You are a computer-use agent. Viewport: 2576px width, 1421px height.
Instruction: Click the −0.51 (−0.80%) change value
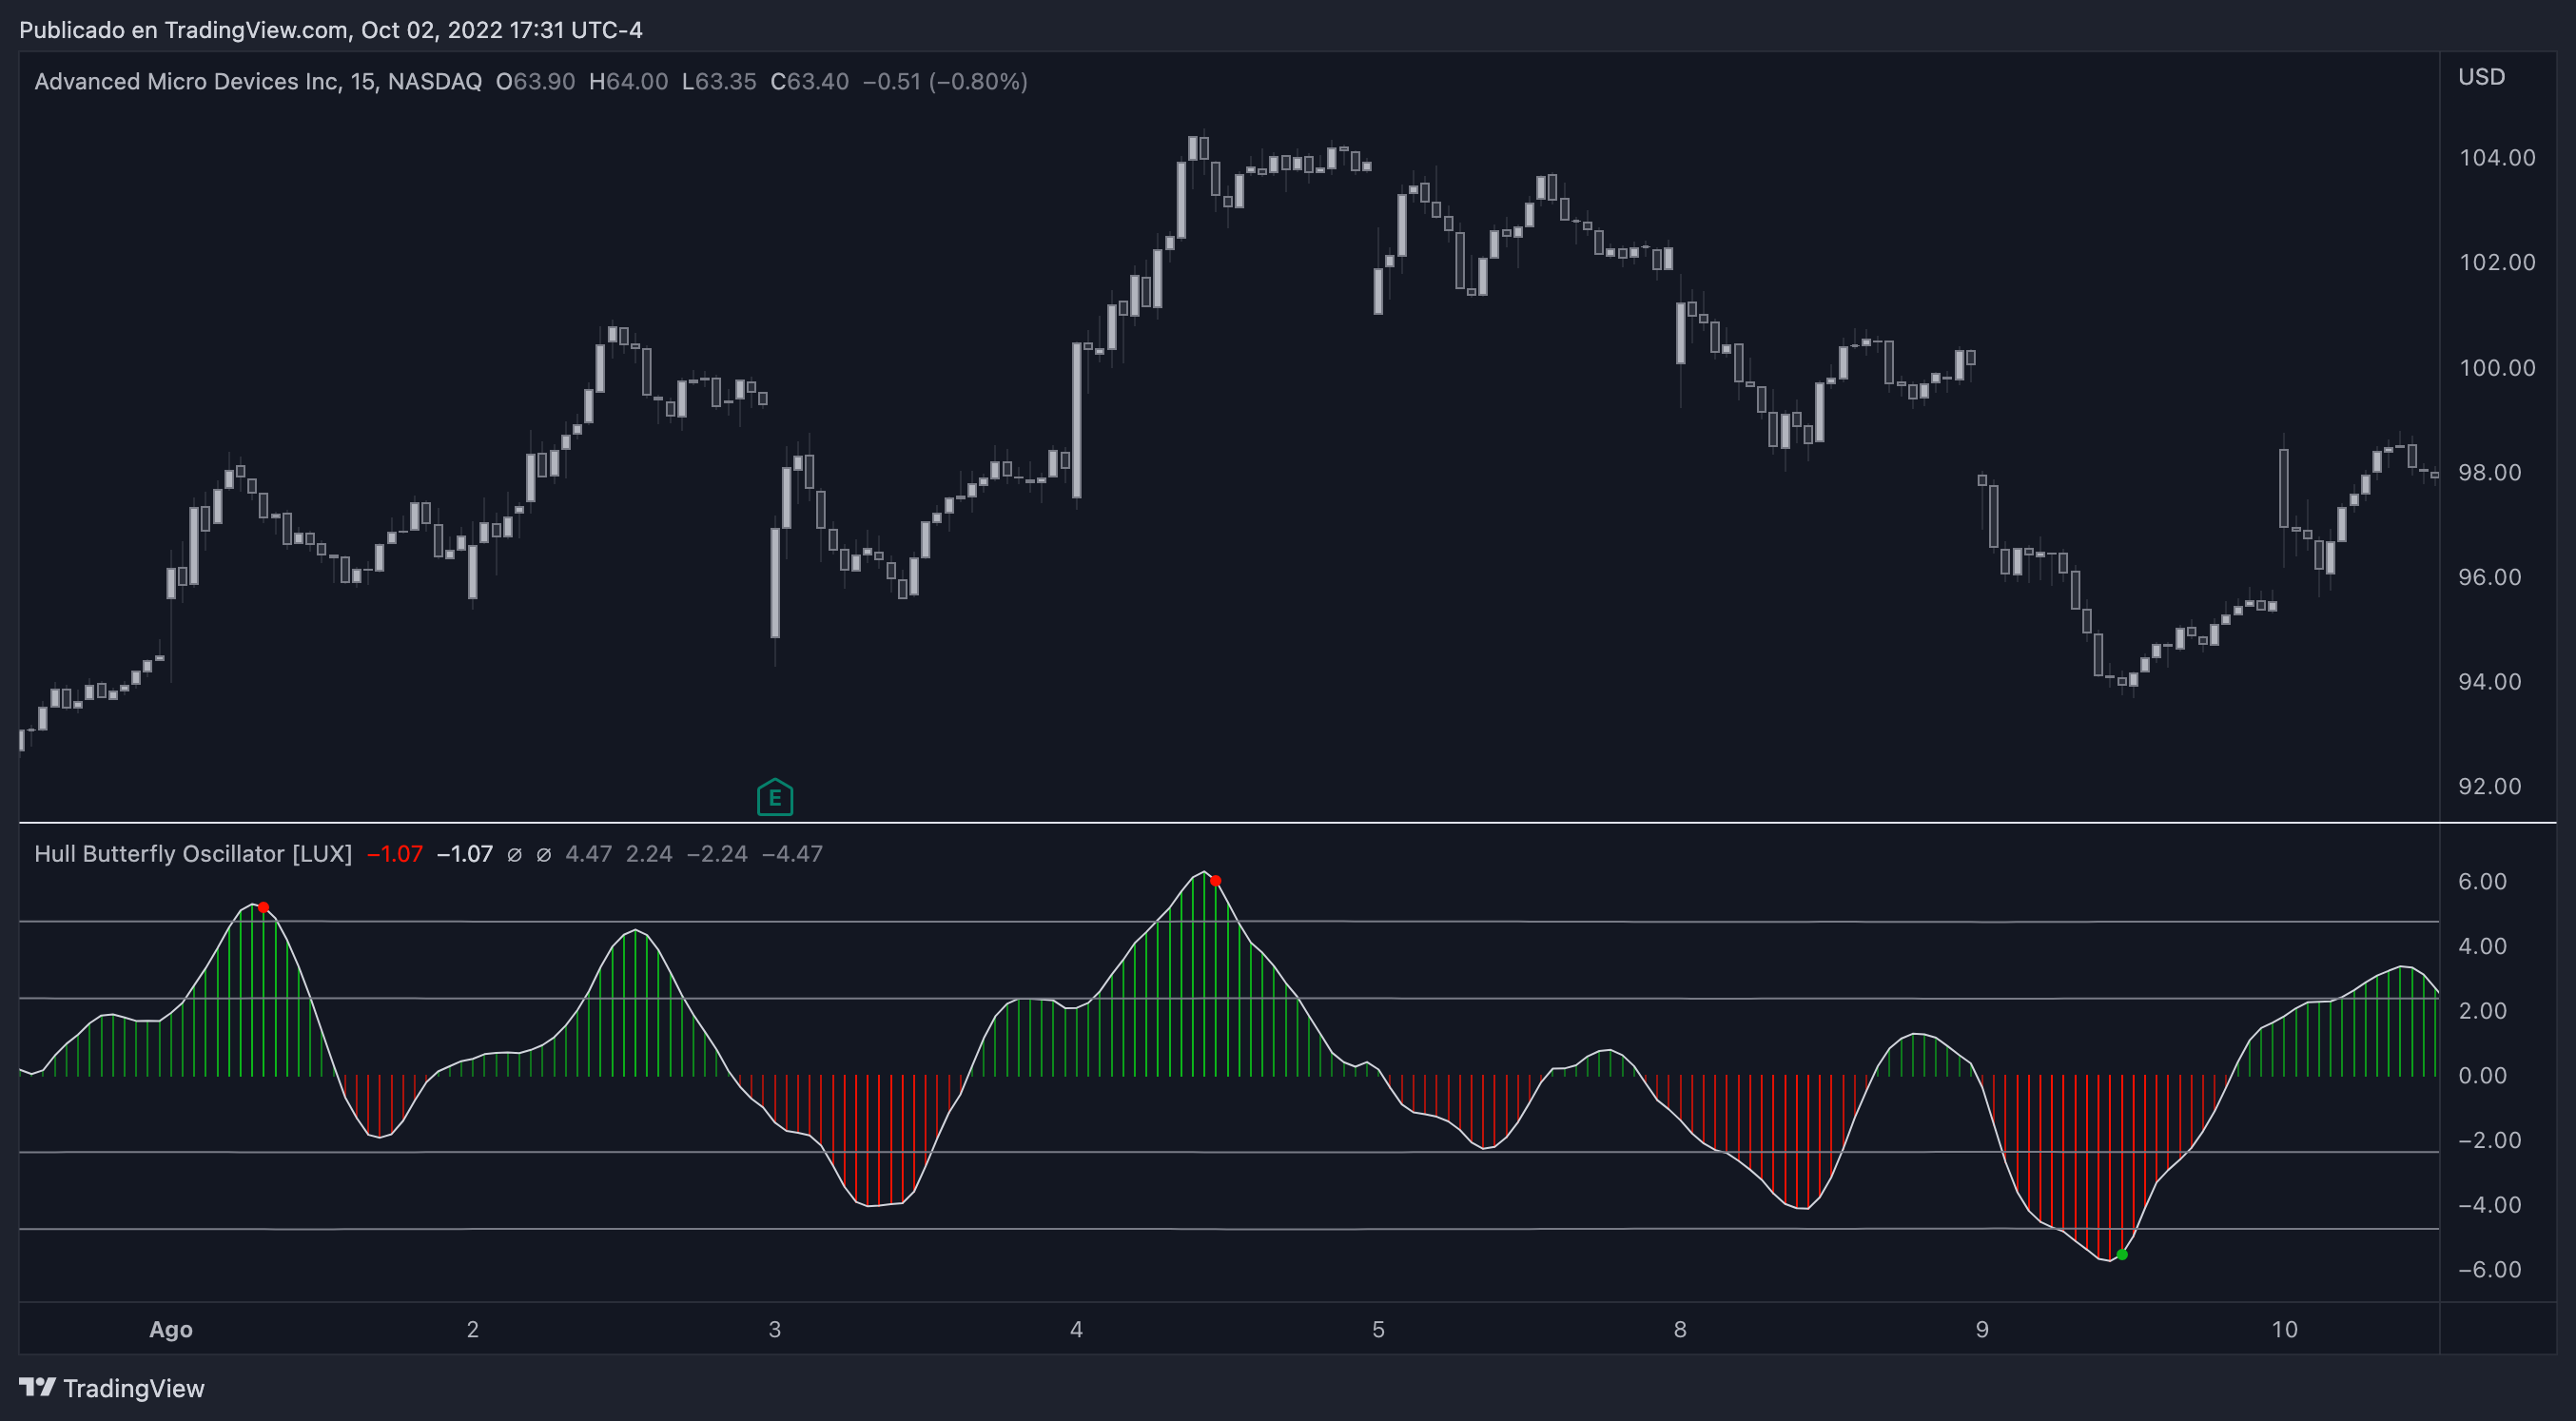click(x=945, y=82)
